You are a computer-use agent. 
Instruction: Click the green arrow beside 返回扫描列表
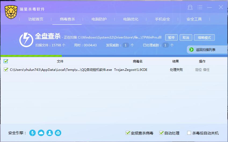coord(191,50)
